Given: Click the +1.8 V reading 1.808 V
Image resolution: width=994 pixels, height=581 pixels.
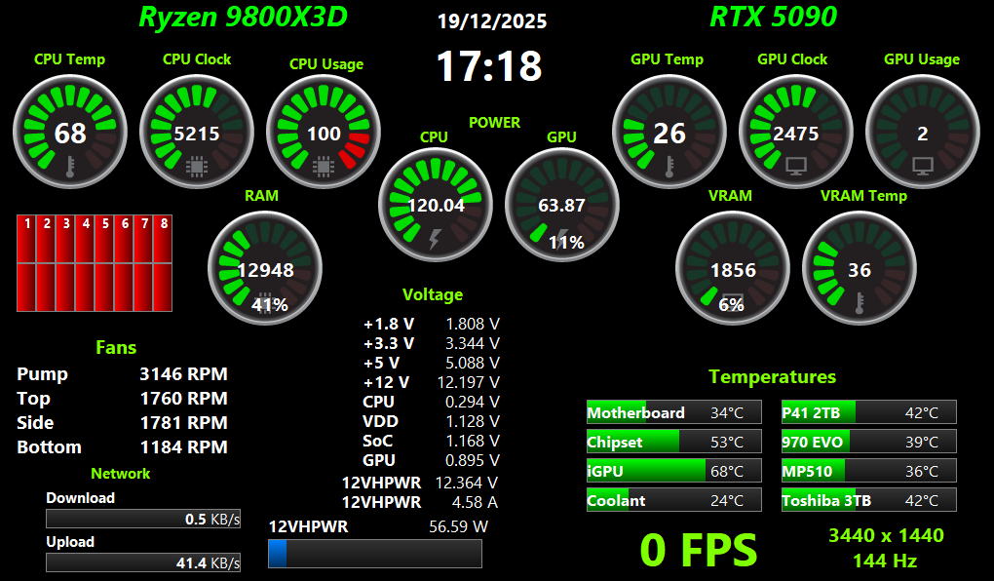Looking at the screenshot, I should [x=473, y=324].
